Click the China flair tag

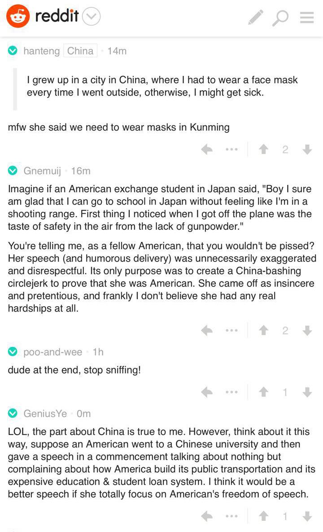[80, 51]
